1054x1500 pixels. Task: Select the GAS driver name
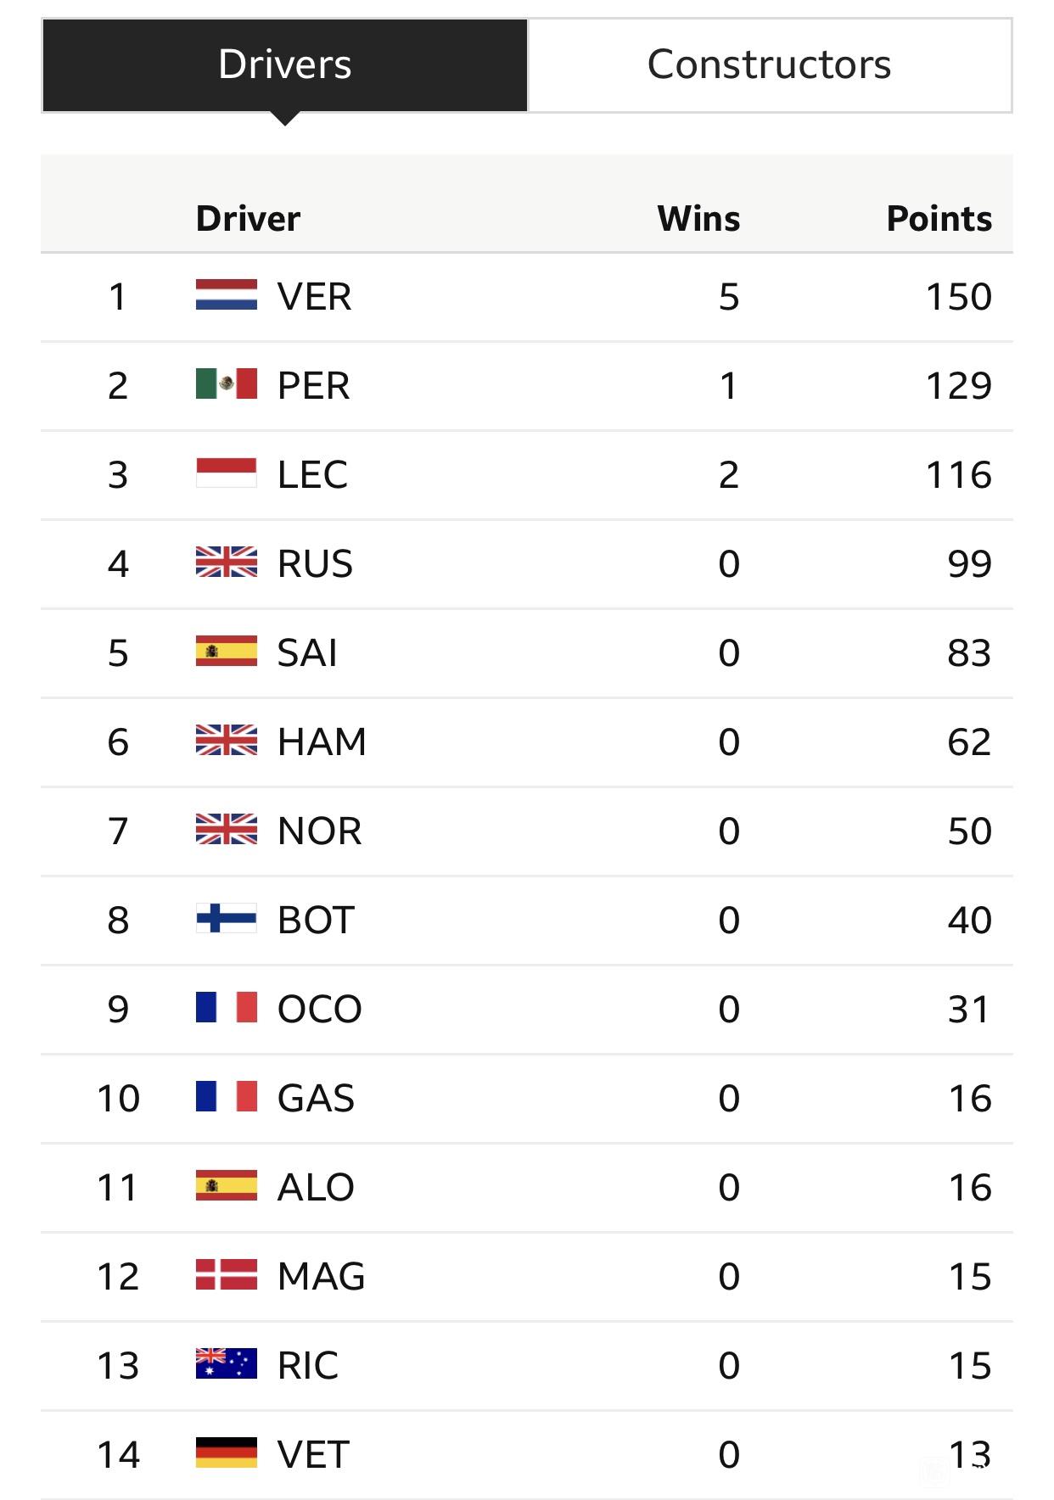click(316, 1098)
